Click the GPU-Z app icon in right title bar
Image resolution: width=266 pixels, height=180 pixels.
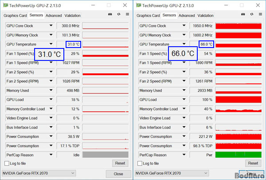tap(139, 5)
